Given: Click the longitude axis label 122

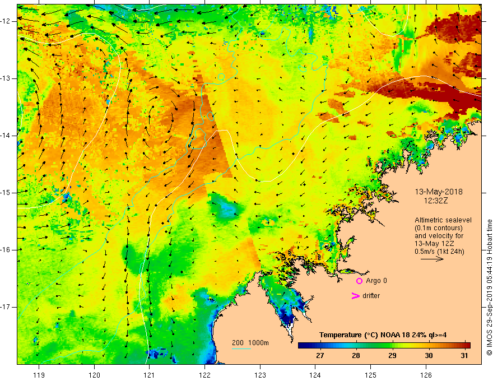Looking at the screenshot, I should click(204, 375).
